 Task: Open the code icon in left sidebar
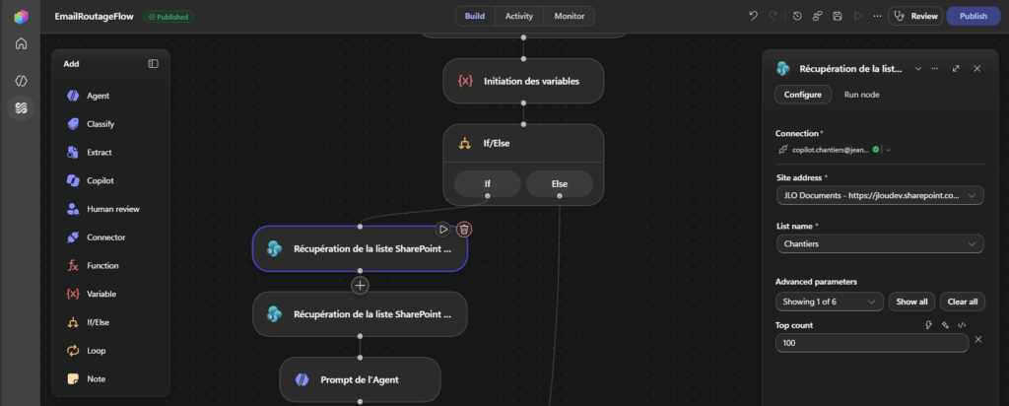22,81
